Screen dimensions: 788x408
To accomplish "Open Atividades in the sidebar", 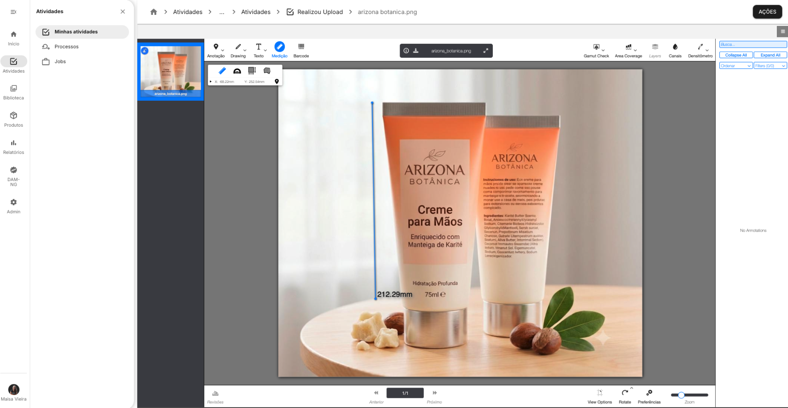I will pos(14,65).
